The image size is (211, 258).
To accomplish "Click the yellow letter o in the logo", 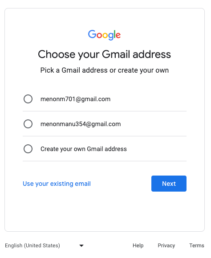I will tap(105, 36).
